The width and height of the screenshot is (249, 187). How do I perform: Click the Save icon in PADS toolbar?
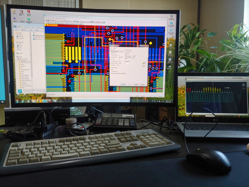pyautogui.click(x=48, y=20)
